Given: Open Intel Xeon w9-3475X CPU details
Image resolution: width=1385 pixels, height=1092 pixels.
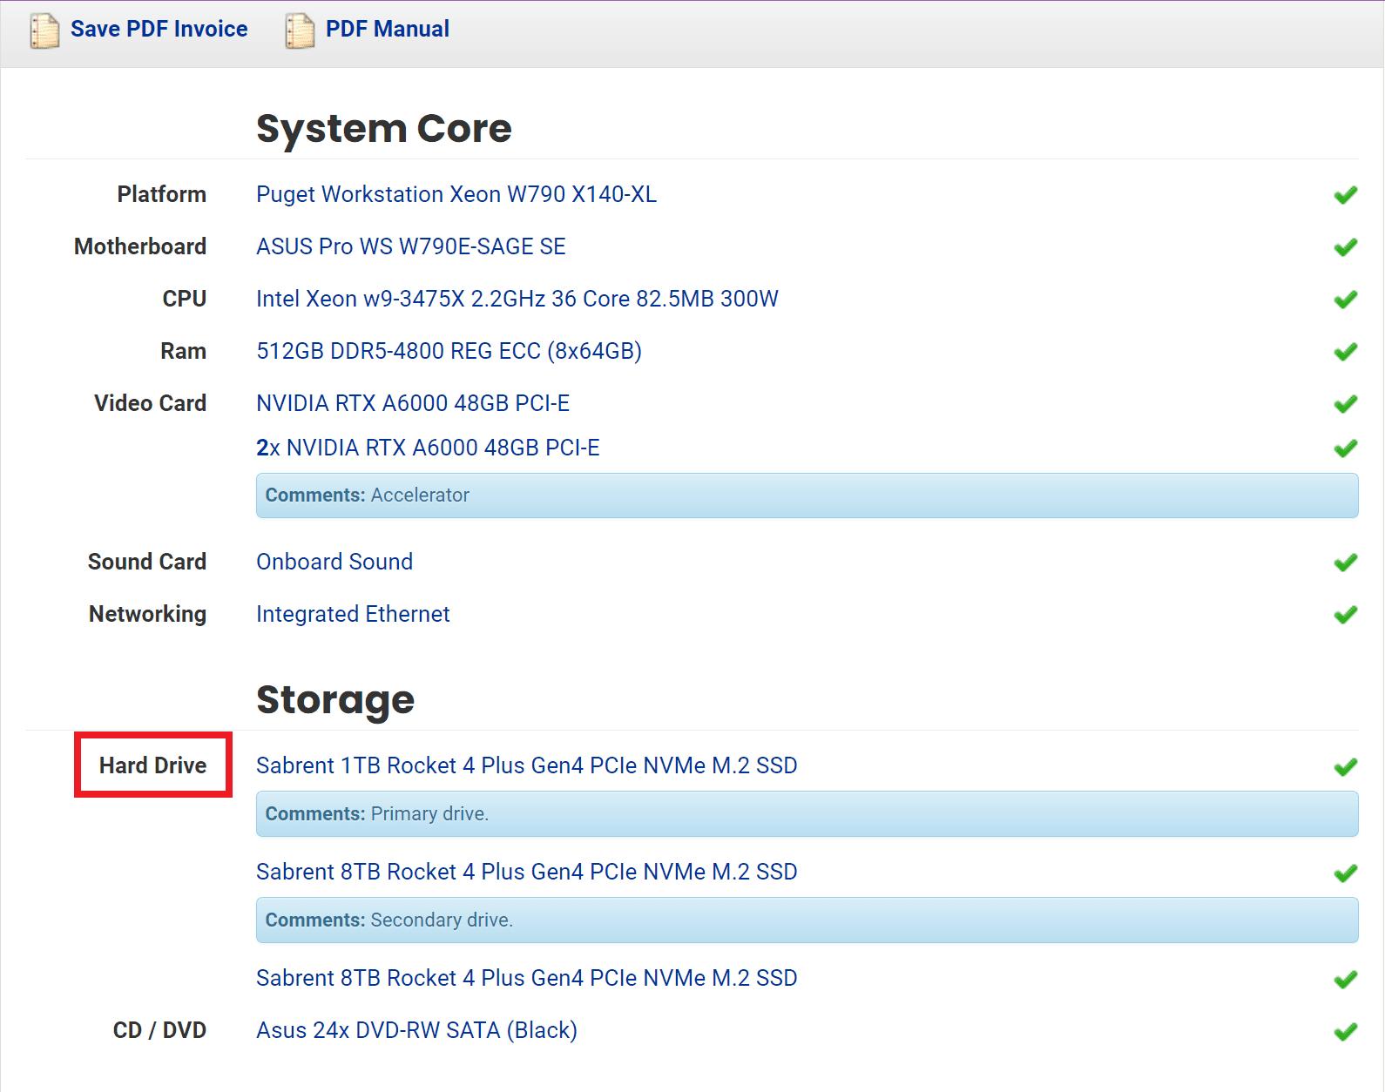Looking at the screenshot, I should pyautogui.click(x=517, y=299).
